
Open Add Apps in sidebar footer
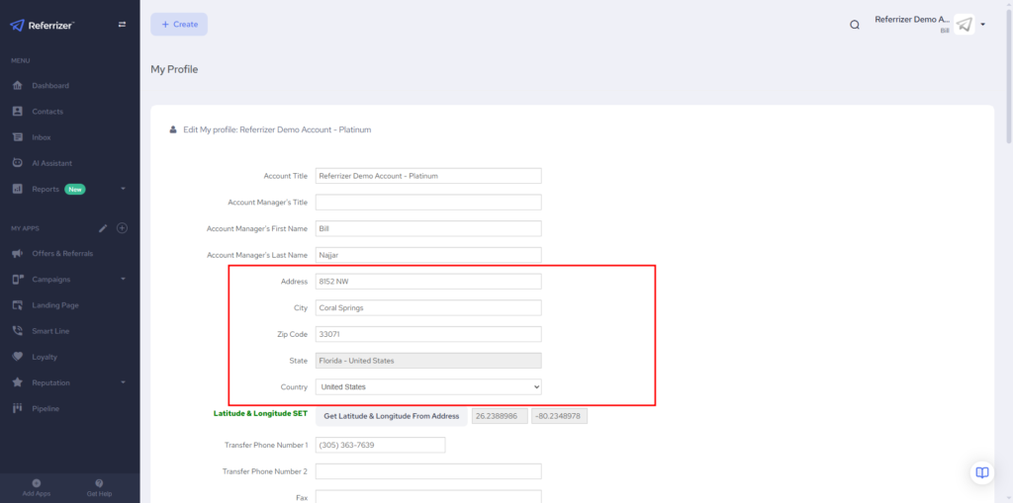coord(36,487)
